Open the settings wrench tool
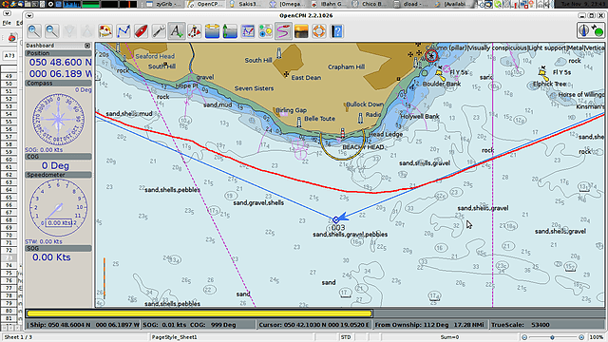Viewport: 608px width, 342px height. tap(159, 31)
